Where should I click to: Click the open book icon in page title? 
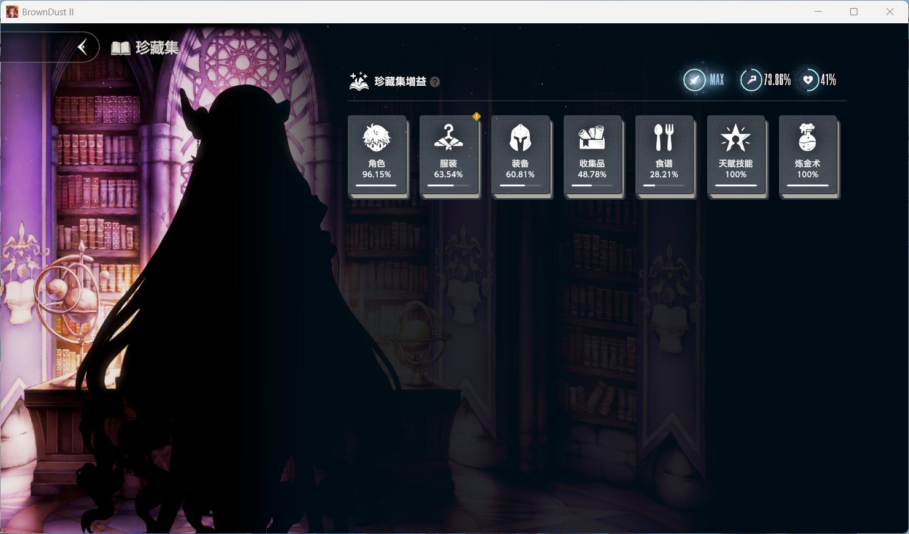coord(120,48)
